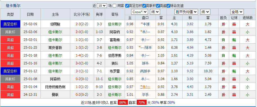Click the date 25-01-16 cell
257x107 pixels.
pyautogui.click(x=30, y=63)
